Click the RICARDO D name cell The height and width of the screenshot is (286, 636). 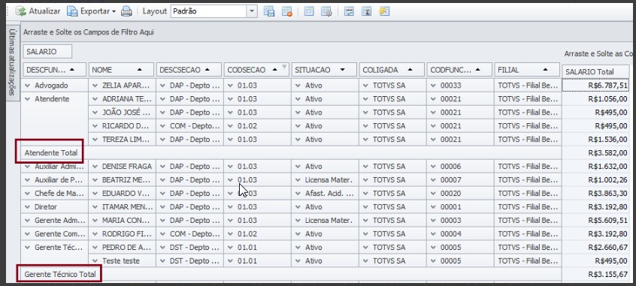pos(122,126)
